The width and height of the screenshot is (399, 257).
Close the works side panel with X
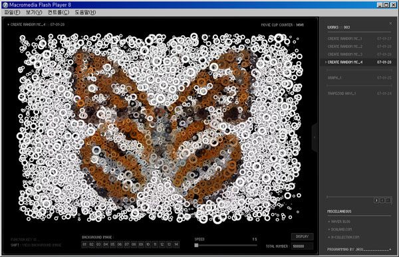[390, 23]
